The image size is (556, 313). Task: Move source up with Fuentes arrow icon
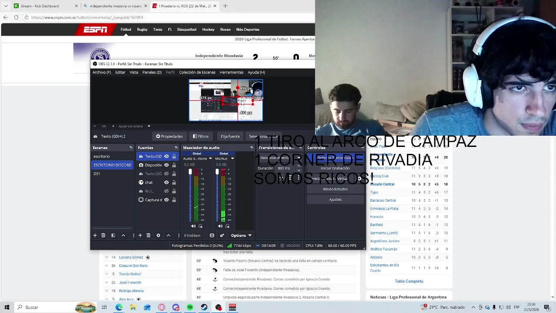(x=169, y=235)
